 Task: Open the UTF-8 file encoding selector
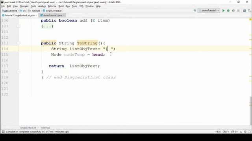pyautogui.click(x=234, y=132)
